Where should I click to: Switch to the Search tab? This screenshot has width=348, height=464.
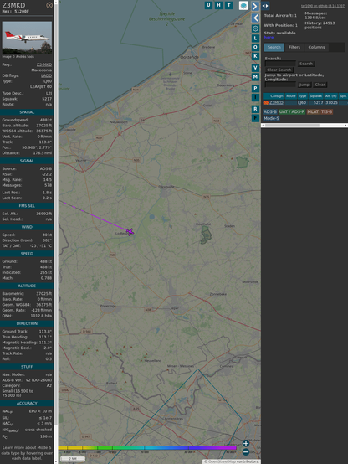pyautogui.click(x=274, y=47)
